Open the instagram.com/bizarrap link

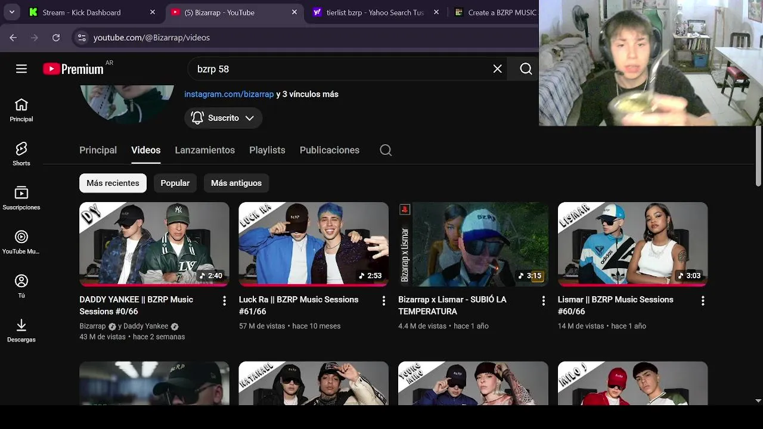pos(229,94)
